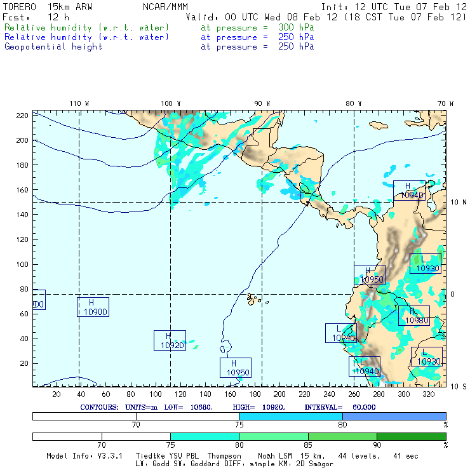Click the blue 'Relative humidity (w.r.t. water)' legend line
The image size is (470, 470).
pos(86,37)
